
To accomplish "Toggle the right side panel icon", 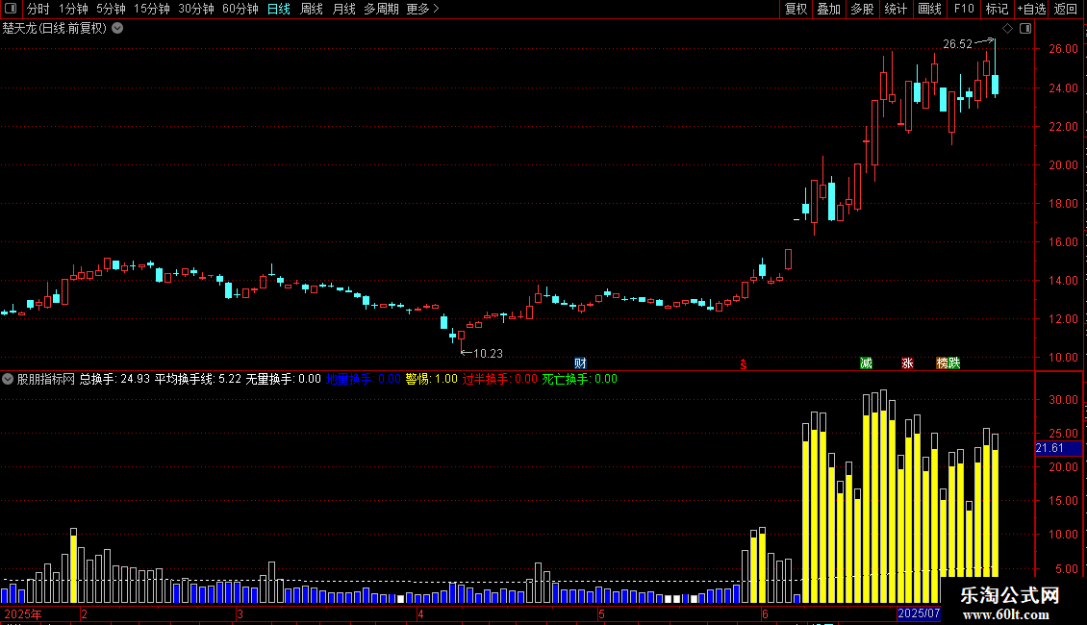I will (x=1025, y=29).
